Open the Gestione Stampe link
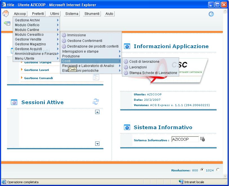This screenshot has width=229, height=186. (x=38, y=62)
